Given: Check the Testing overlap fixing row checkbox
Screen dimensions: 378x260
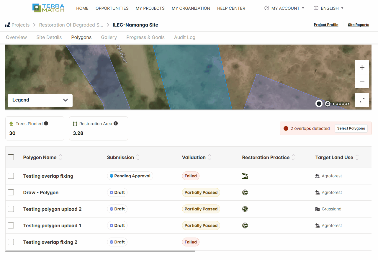Looking at the screenshot, I should 11,176.
